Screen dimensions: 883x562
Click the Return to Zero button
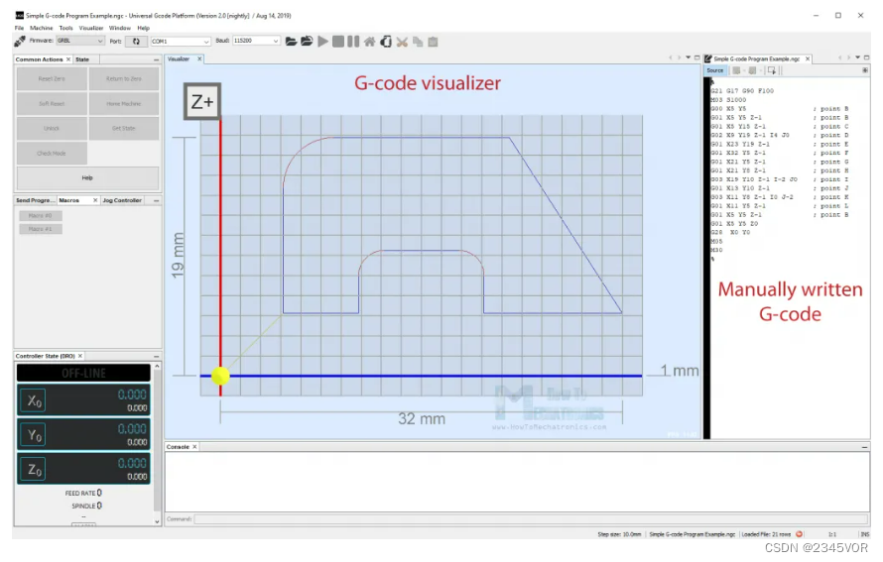[124, 78]
